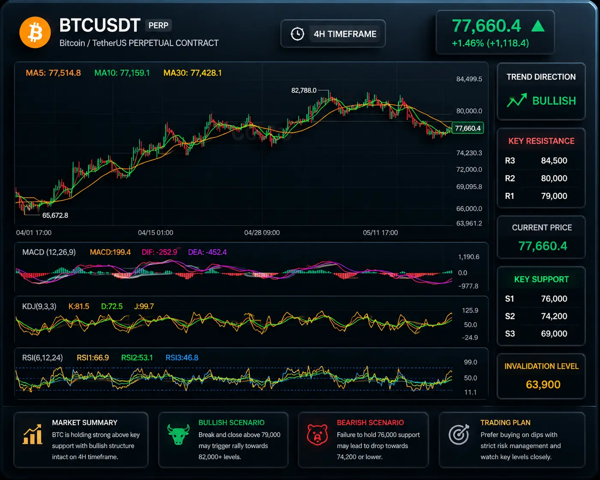This screenshot has height=480, width=600.
Task: Click the MACD:199.4 value
Action: pos(110,252)
